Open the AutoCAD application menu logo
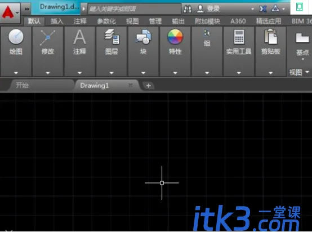 click(8, 12)
